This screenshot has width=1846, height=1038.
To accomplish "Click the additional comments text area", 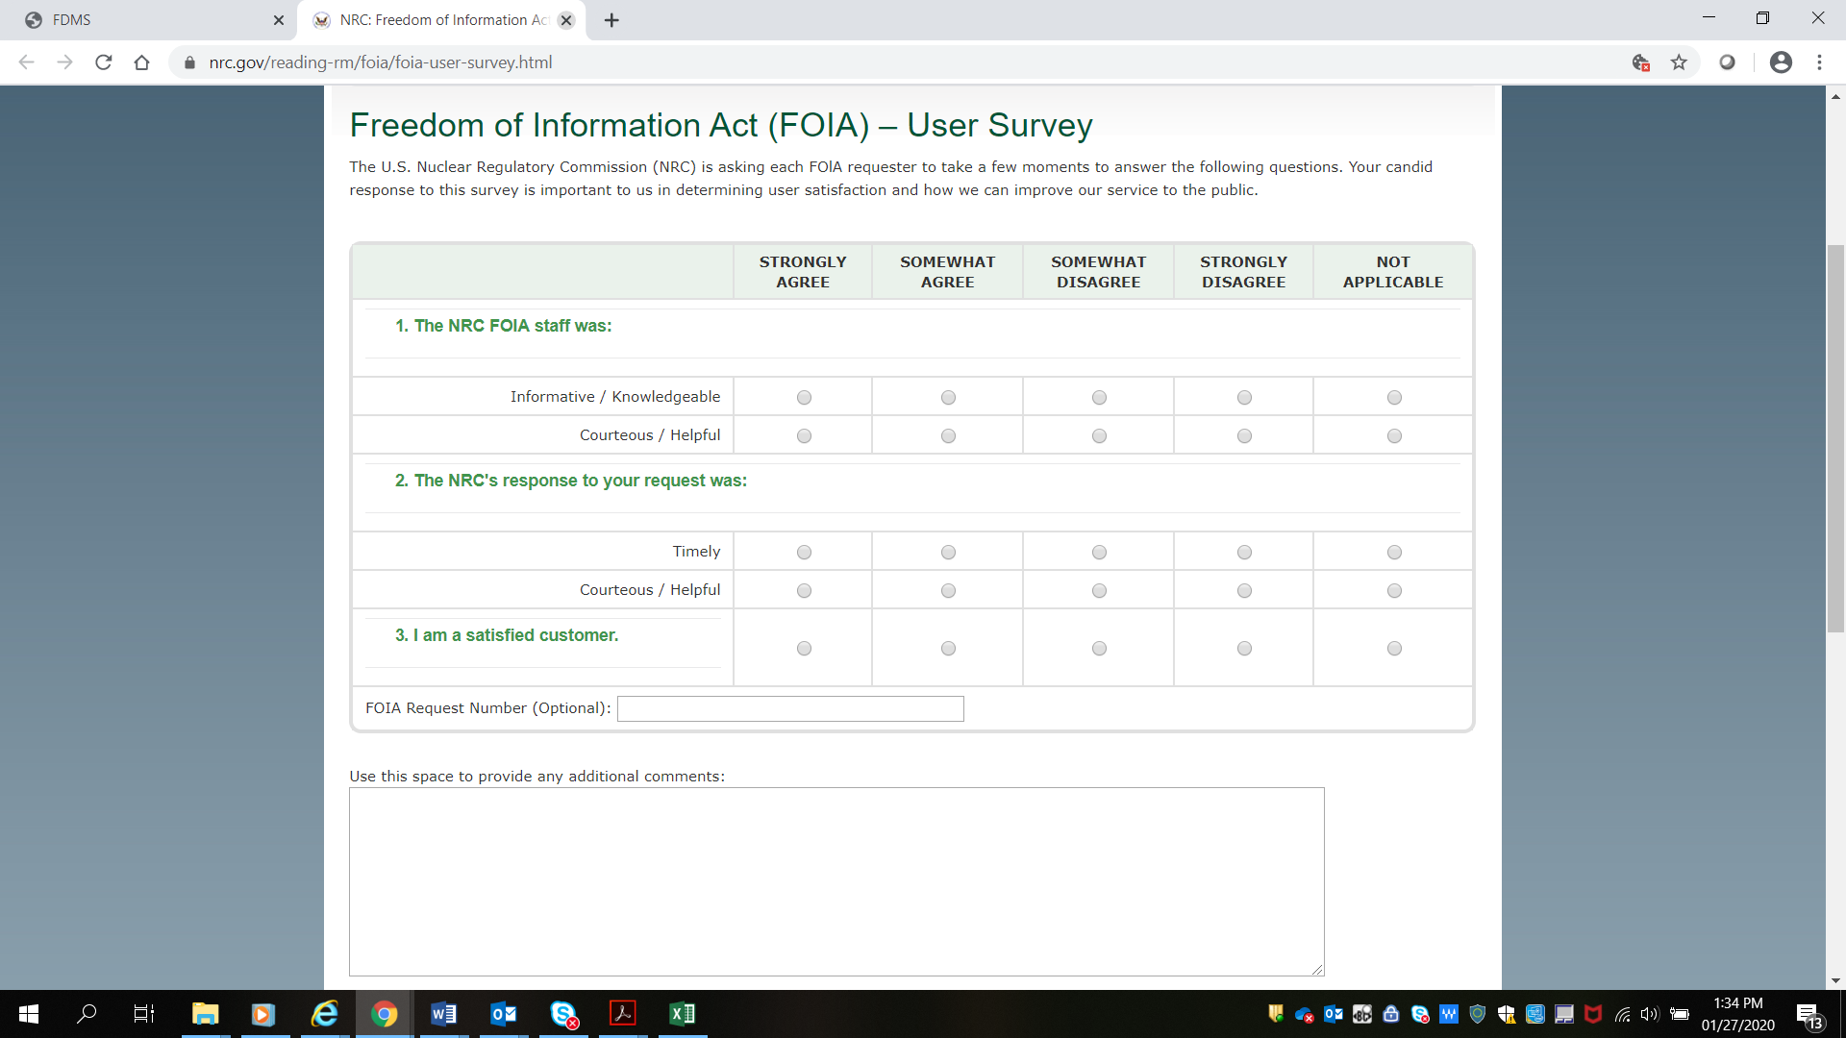I will [836, 881].
